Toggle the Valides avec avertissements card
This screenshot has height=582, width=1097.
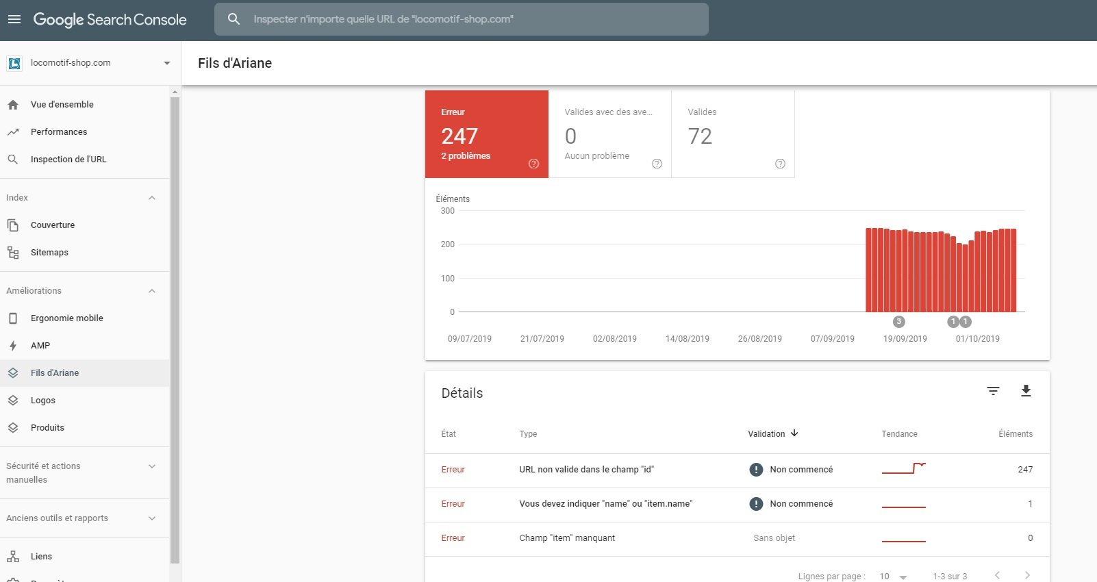(610, 134)
